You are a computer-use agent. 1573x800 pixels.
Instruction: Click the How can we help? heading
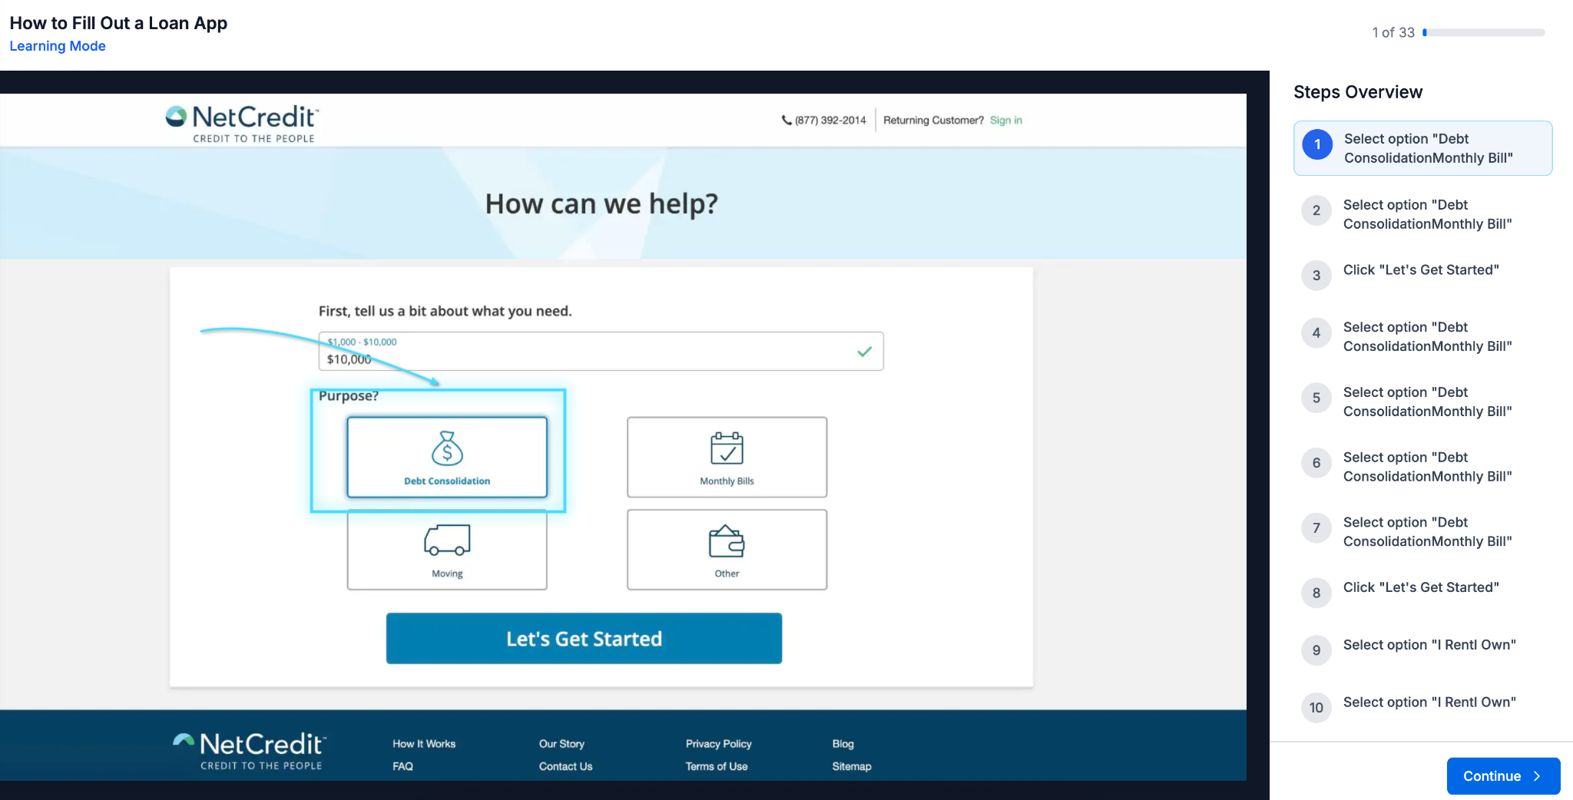[601, 203]
